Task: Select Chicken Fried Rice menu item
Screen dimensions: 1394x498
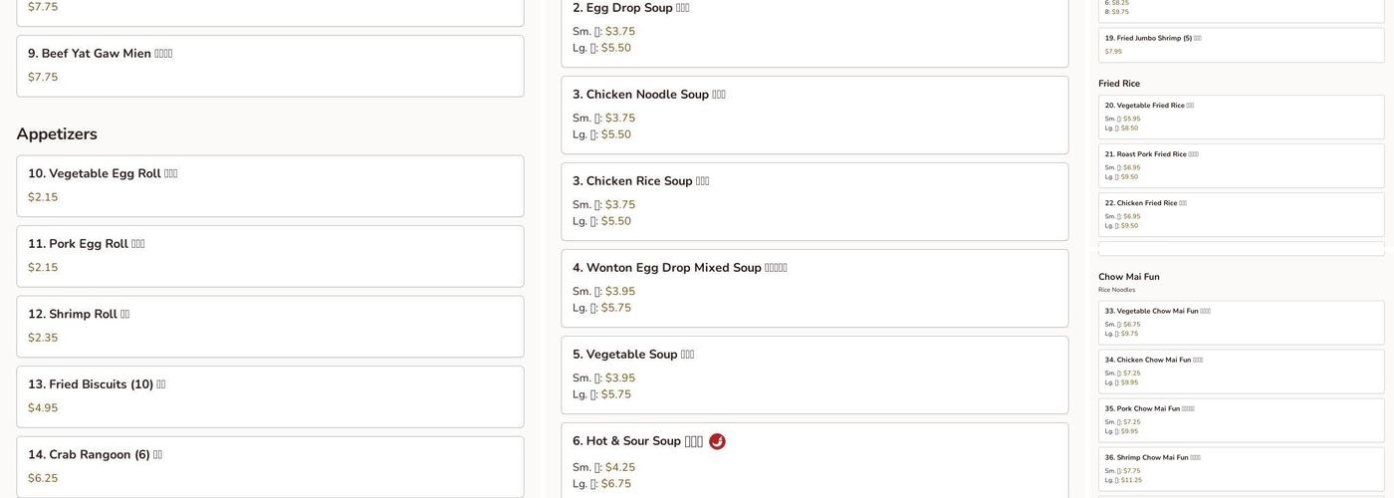Action: (x=1241, y=214)
